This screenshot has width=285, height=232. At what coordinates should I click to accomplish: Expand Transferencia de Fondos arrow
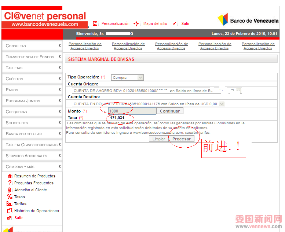60,57
